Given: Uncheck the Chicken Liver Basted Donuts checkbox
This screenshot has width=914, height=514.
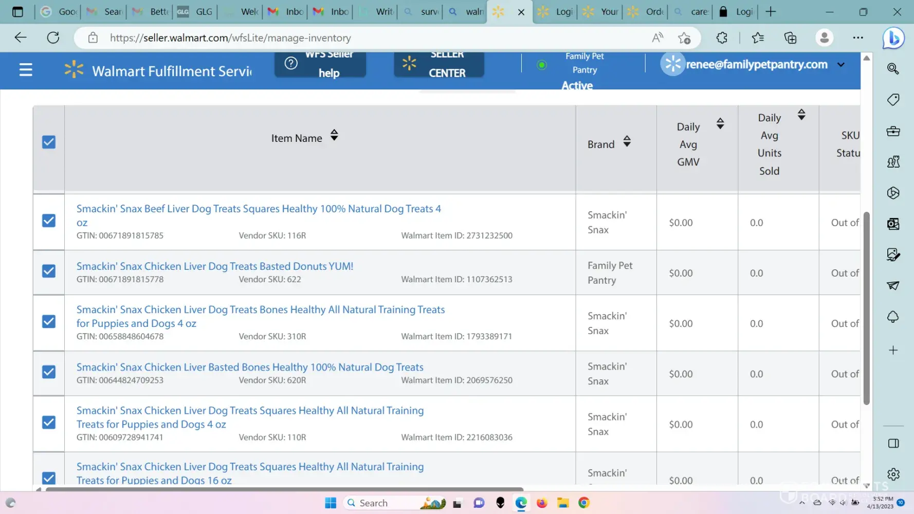Looking at the screenshot, I should tap(49, 271).
